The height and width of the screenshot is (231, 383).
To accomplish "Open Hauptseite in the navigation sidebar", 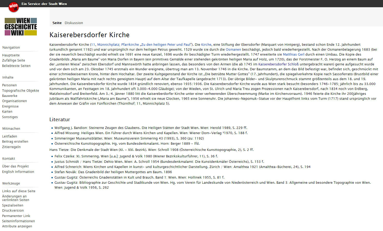I will pos(11,55).
